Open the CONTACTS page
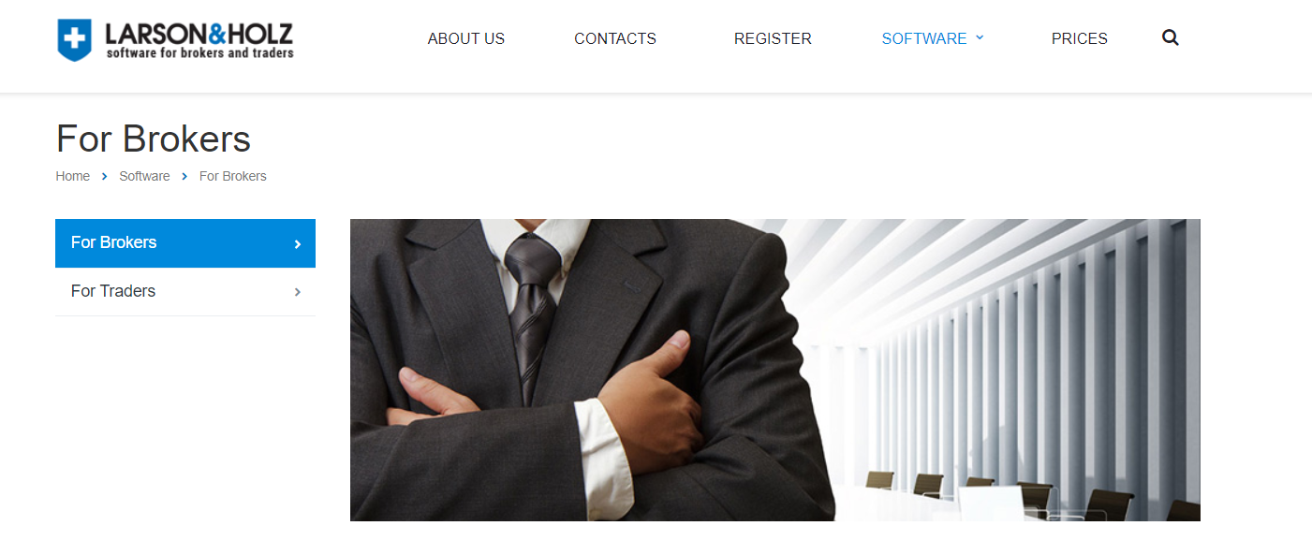Image resolution: width=1312 pixels, height=555 pixels. tap(615, 38)
